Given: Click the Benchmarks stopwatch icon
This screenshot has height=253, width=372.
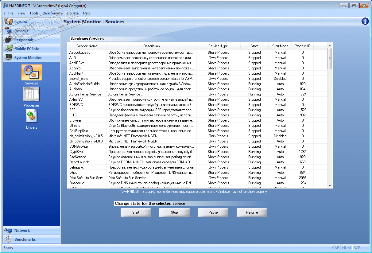Looking at the screenshot, I should click(x=9, y=239).
